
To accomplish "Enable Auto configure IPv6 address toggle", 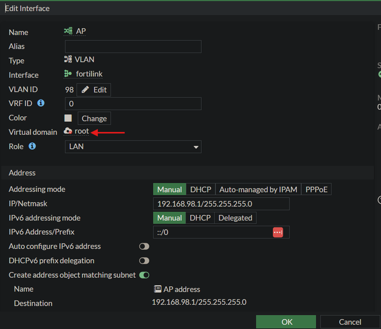I will (144, 246).
